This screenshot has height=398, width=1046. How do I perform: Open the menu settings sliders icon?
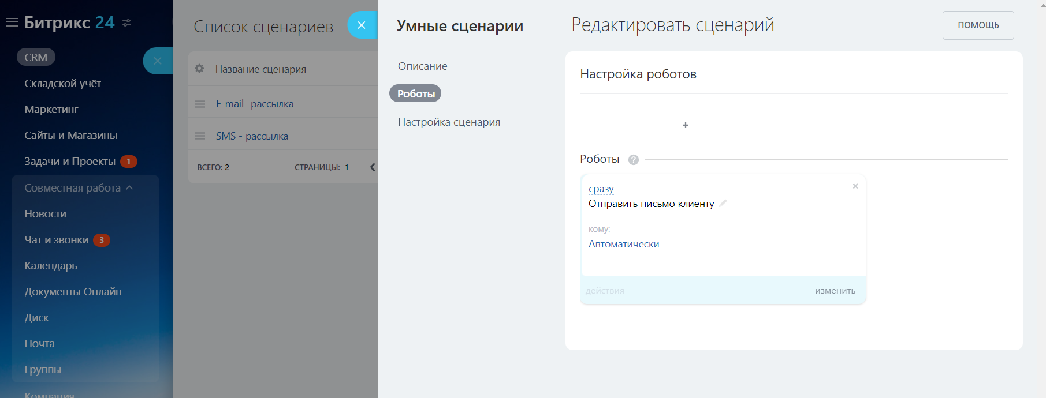point(127,23)
